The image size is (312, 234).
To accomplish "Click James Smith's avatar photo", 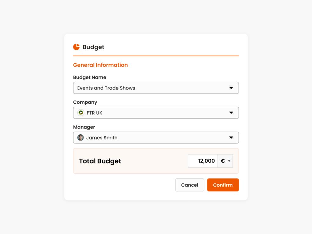I will pos(80,138).
